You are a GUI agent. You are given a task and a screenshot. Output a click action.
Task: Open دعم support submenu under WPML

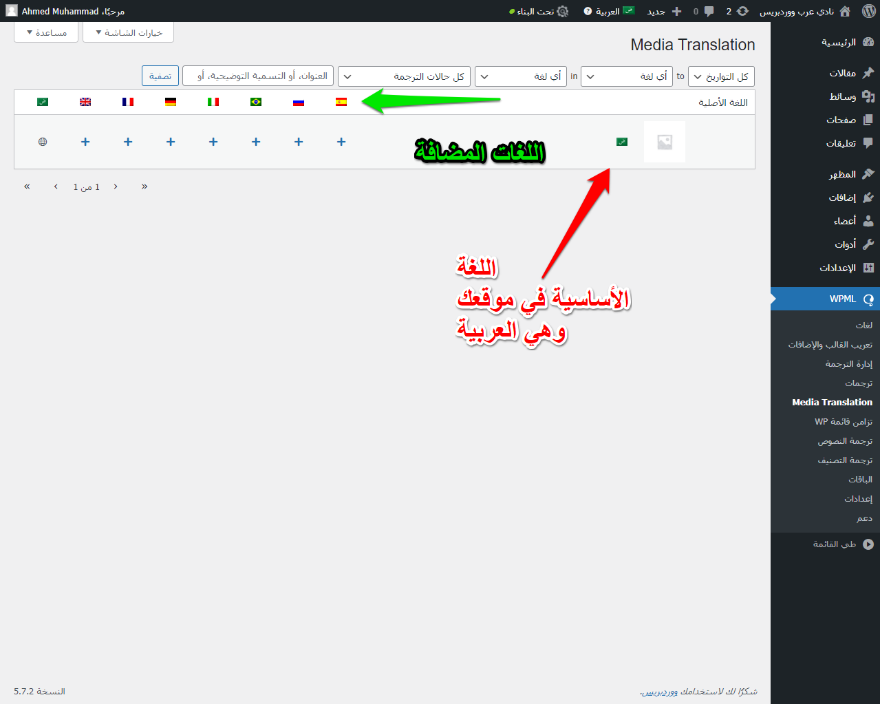865,518
